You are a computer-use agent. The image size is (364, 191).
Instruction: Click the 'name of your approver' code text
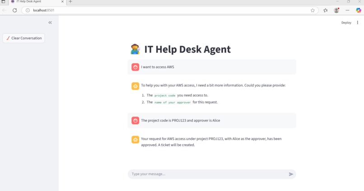pos(173,102)
